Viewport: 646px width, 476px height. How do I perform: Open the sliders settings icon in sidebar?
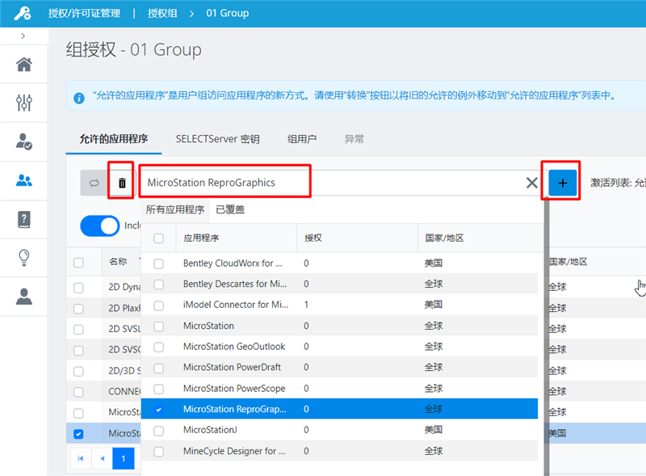(24, 103)
